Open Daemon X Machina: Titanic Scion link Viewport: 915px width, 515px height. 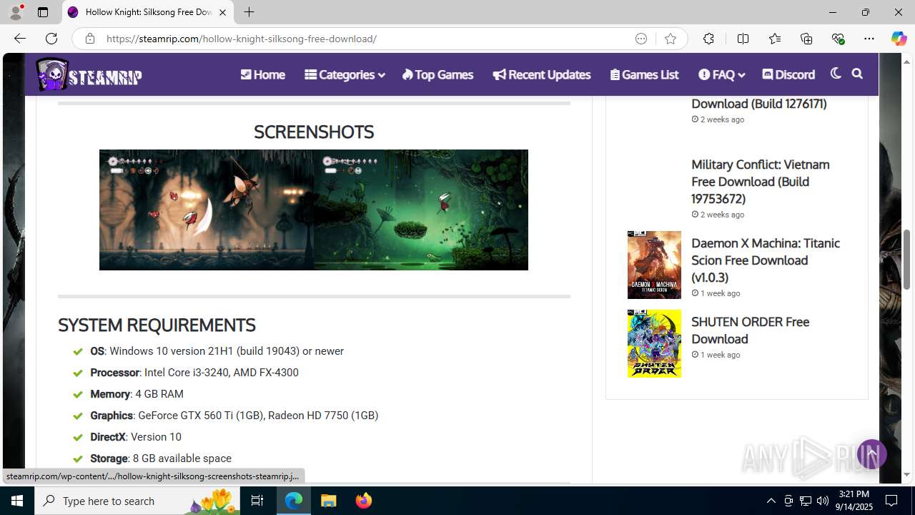tap(765, 260)
